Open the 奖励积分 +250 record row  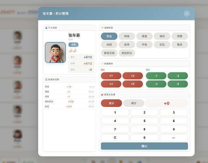(69, 102)
